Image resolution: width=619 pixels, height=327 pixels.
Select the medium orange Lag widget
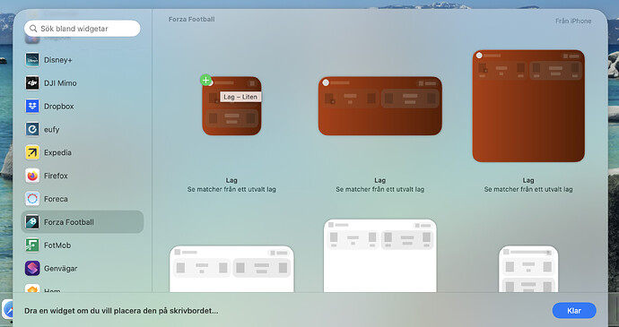[x=380, y=106]
